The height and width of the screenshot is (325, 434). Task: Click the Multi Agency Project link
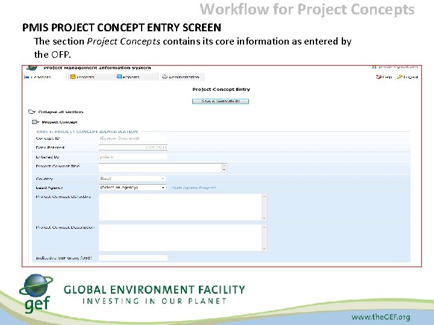193,188
